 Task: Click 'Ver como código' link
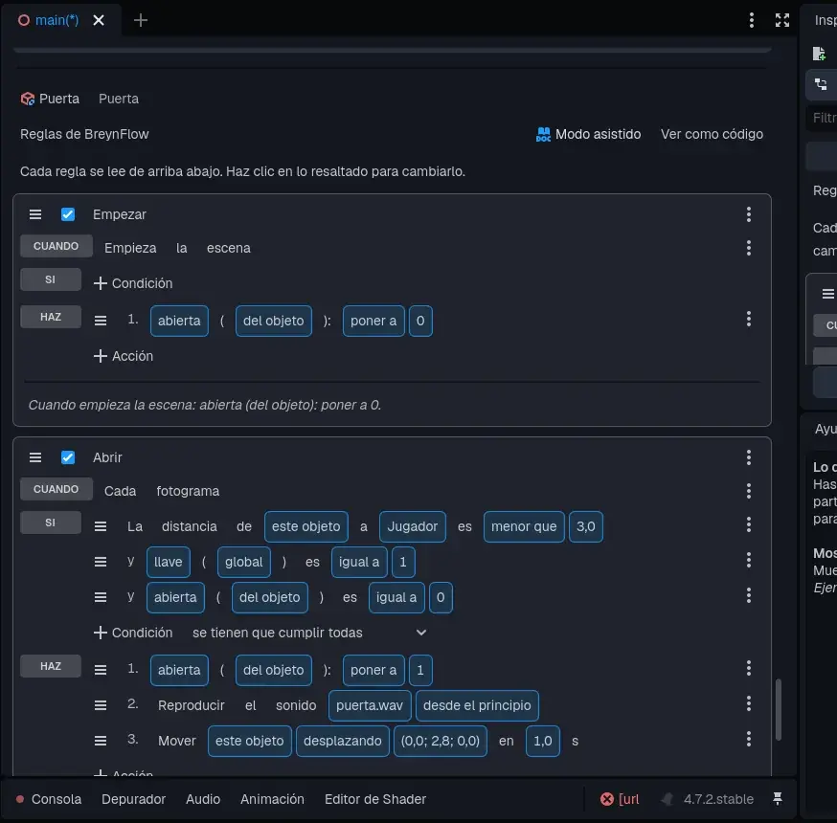coord(712,134)
